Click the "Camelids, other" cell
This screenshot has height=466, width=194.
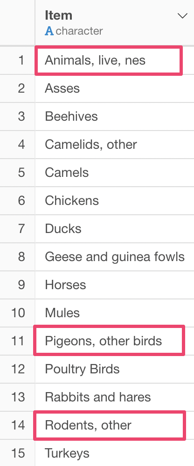(x=115, y=145)
